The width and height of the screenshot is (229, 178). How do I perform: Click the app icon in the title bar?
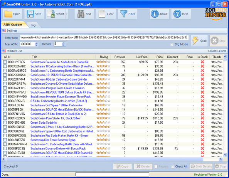[3, 4]
